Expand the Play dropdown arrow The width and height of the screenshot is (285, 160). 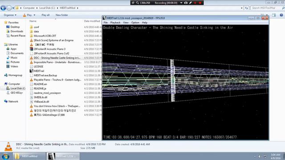35,15
